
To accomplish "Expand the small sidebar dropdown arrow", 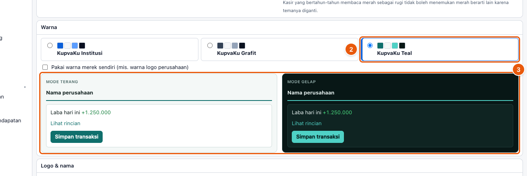I will [x=25, y=87].
